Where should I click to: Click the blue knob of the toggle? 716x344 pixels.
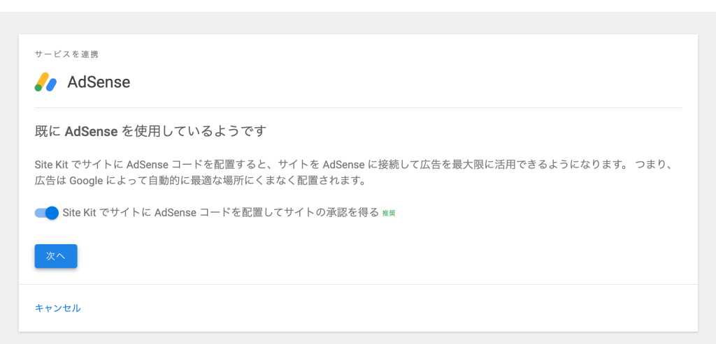point(52,213)
